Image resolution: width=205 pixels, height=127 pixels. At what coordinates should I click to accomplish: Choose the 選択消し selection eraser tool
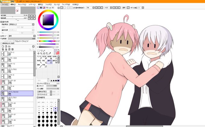55,62
